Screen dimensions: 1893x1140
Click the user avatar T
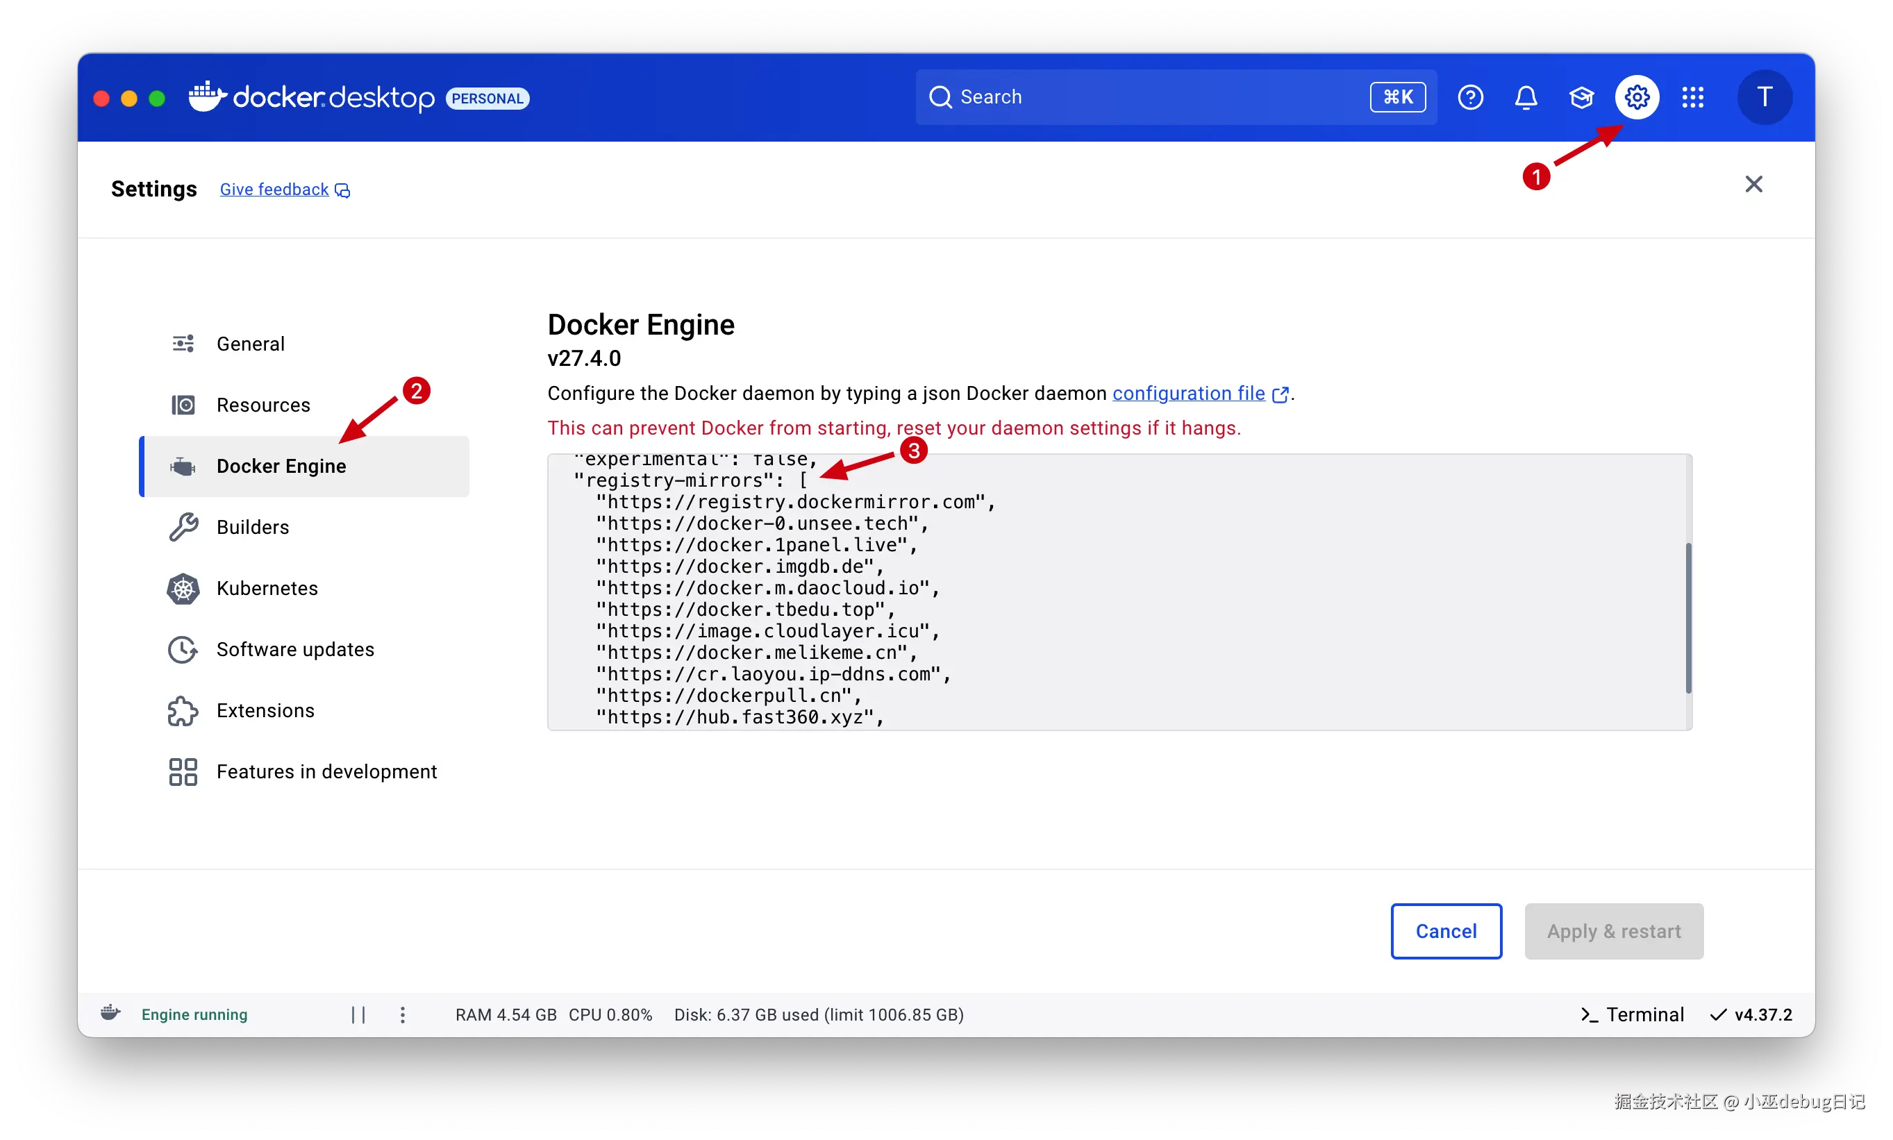pos(1764,98)
